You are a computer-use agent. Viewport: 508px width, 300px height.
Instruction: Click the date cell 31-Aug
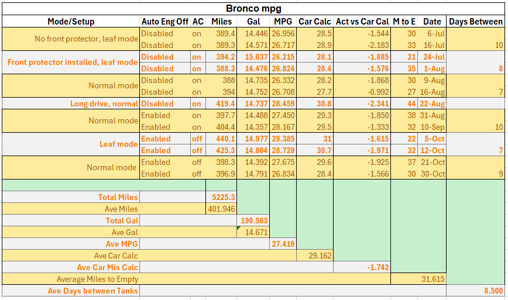tap(432, 115)
